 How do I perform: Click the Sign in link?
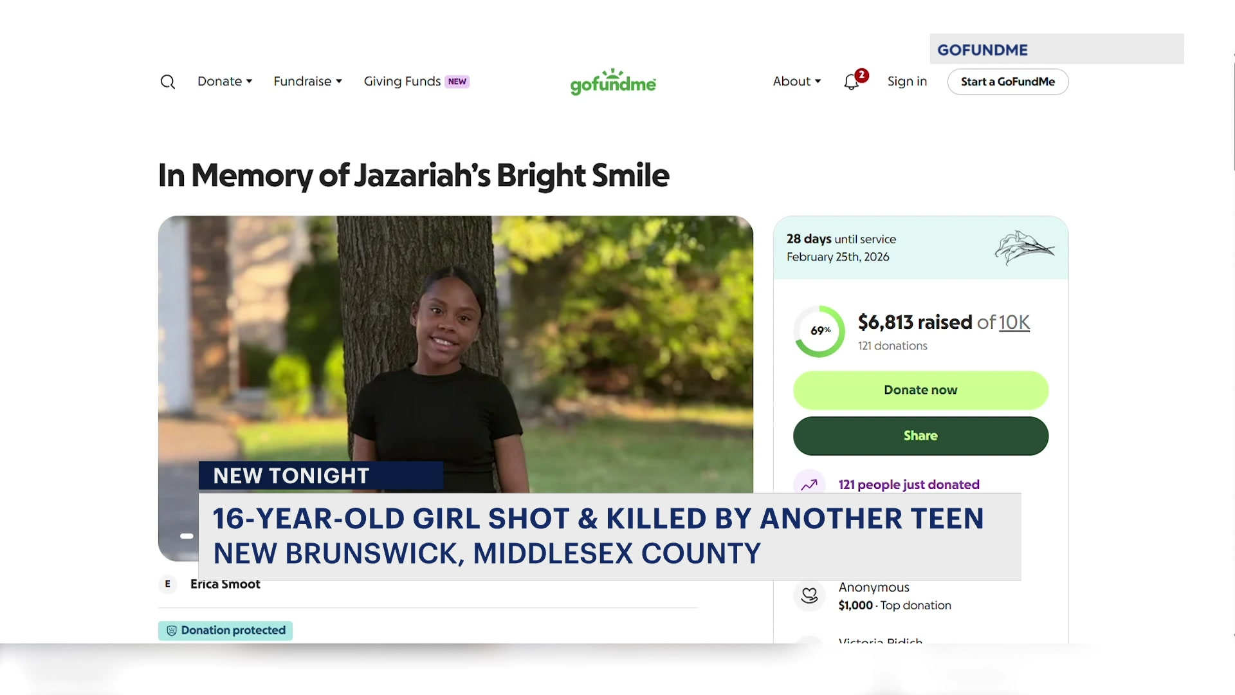click(907, 82)
